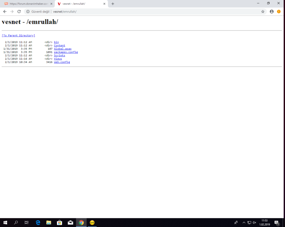Open the Windows Start menu
Image resolution: width=285 pixels, height=227 pixels.
click(x=5, y=223)
